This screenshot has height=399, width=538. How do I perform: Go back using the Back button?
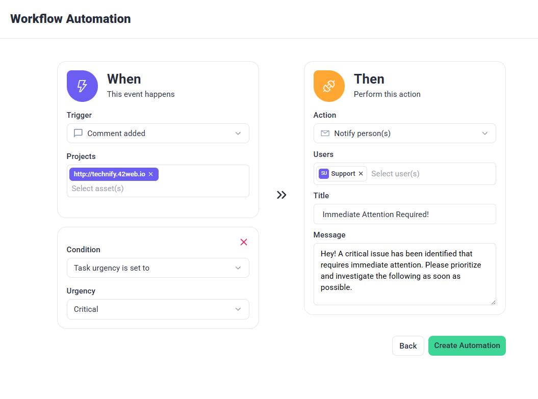pyautogui.click(x=408, y=345)
